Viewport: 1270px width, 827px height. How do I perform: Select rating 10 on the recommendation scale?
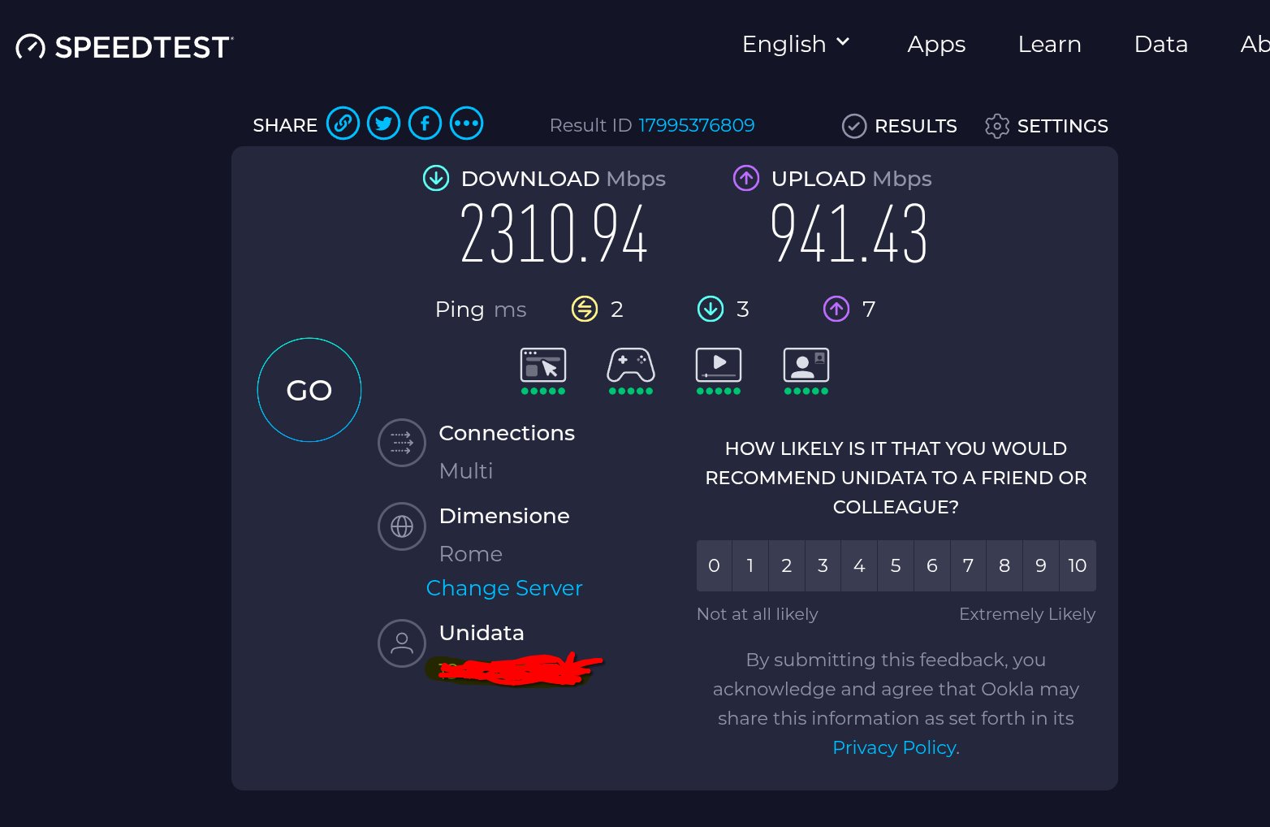coord(1078,565)
